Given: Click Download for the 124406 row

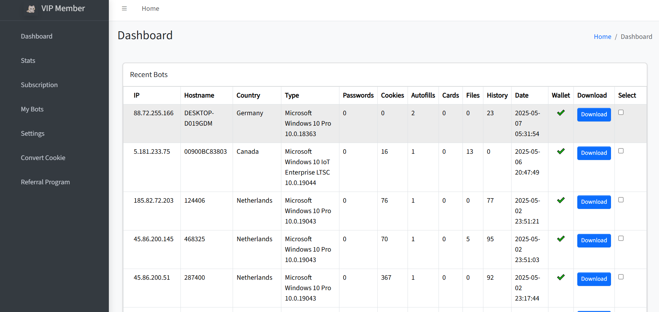Looking at the screenshot, I should (594, 202).
